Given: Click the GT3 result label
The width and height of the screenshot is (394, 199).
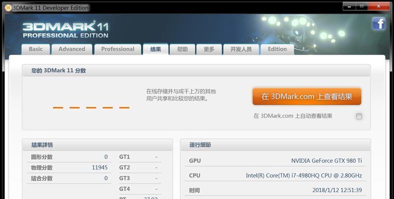Looking at the screenshot, I should coord(124,179).
